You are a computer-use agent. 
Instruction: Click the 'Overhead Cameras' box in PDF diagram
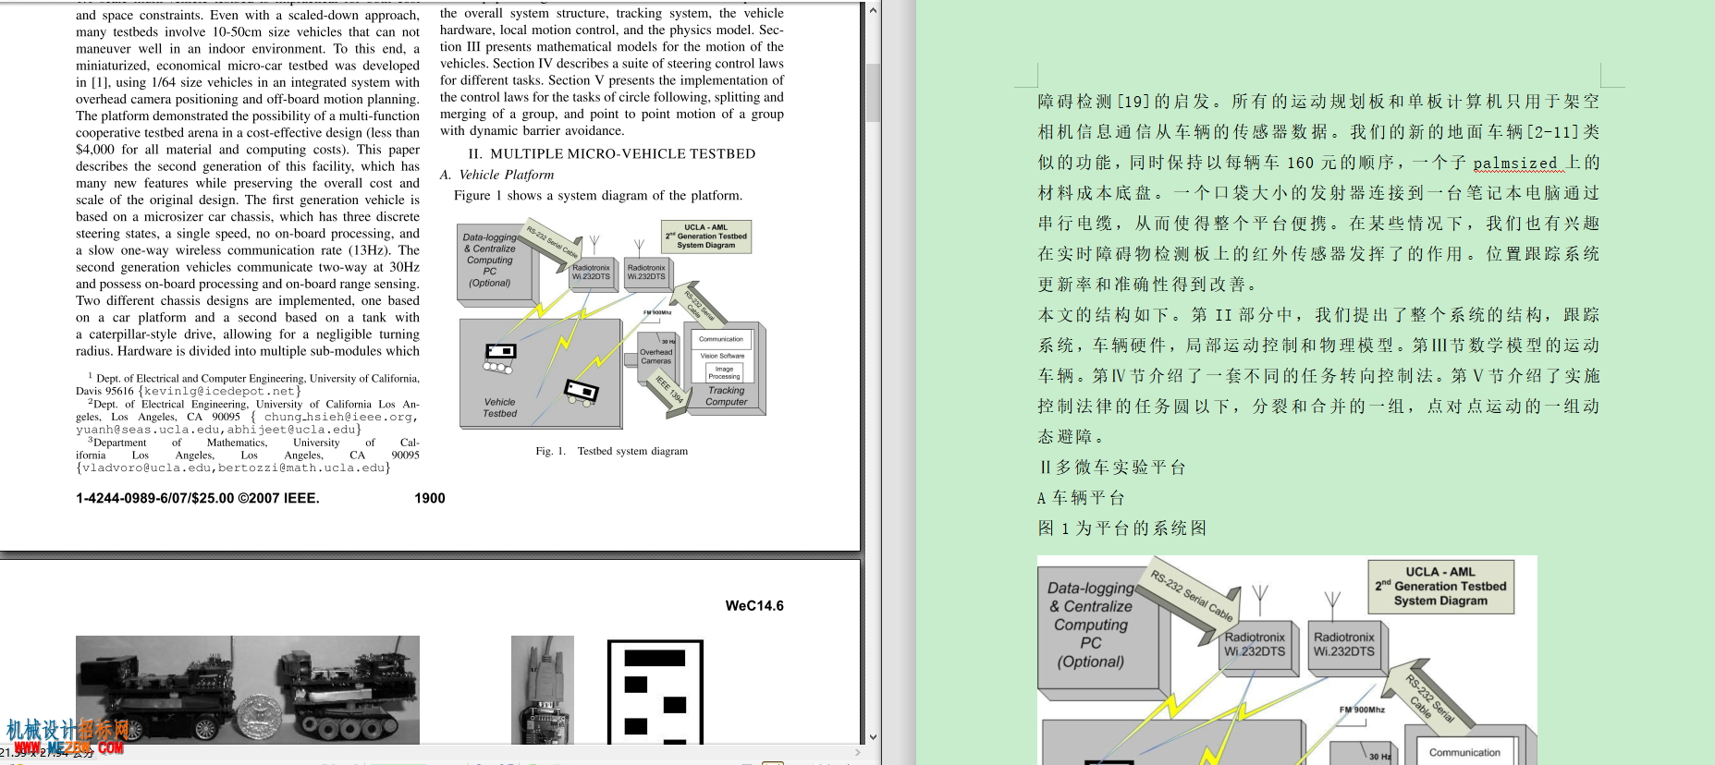656,356
